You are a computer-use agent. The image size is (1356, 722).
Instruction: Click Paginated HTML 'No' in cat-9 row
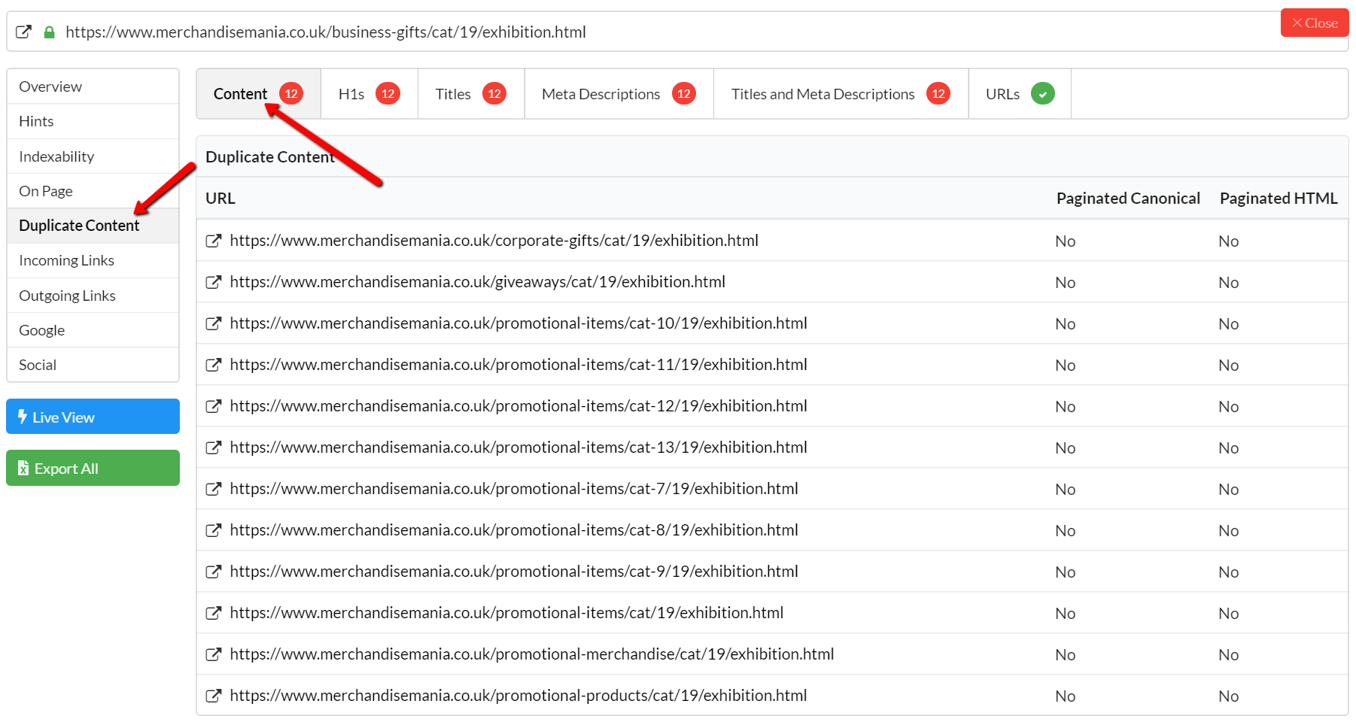pyautogui.click(x=1228, y=572)
